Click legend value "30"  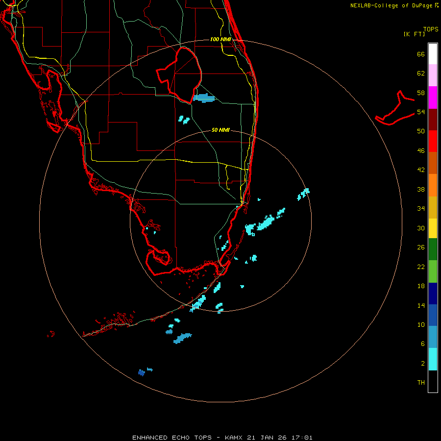(x=421, y=228)
